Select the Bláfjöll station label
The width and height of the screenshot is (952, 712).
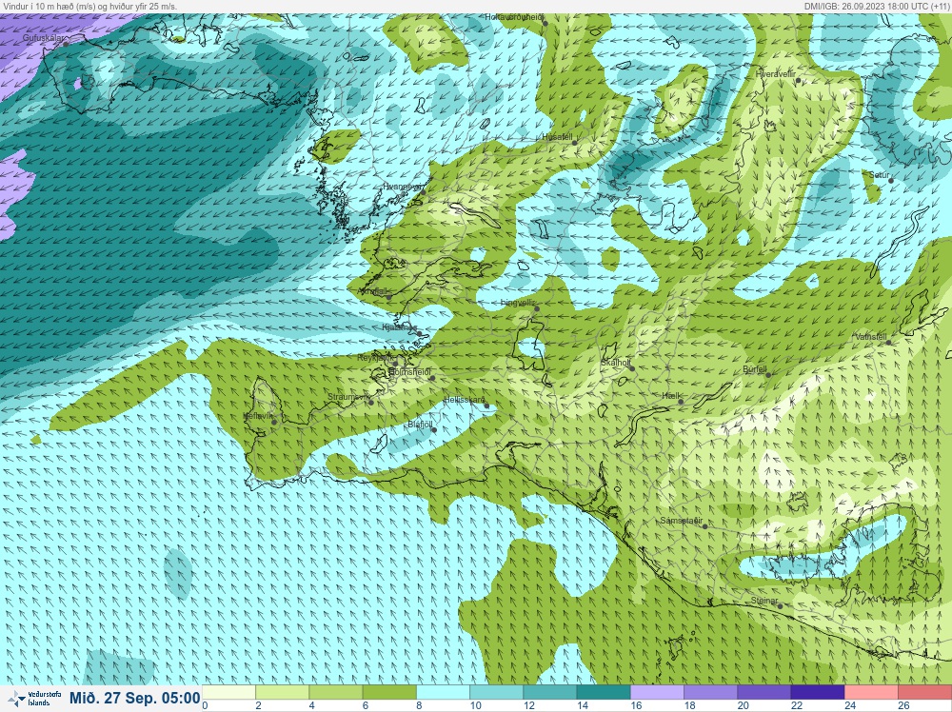(420, 425)
